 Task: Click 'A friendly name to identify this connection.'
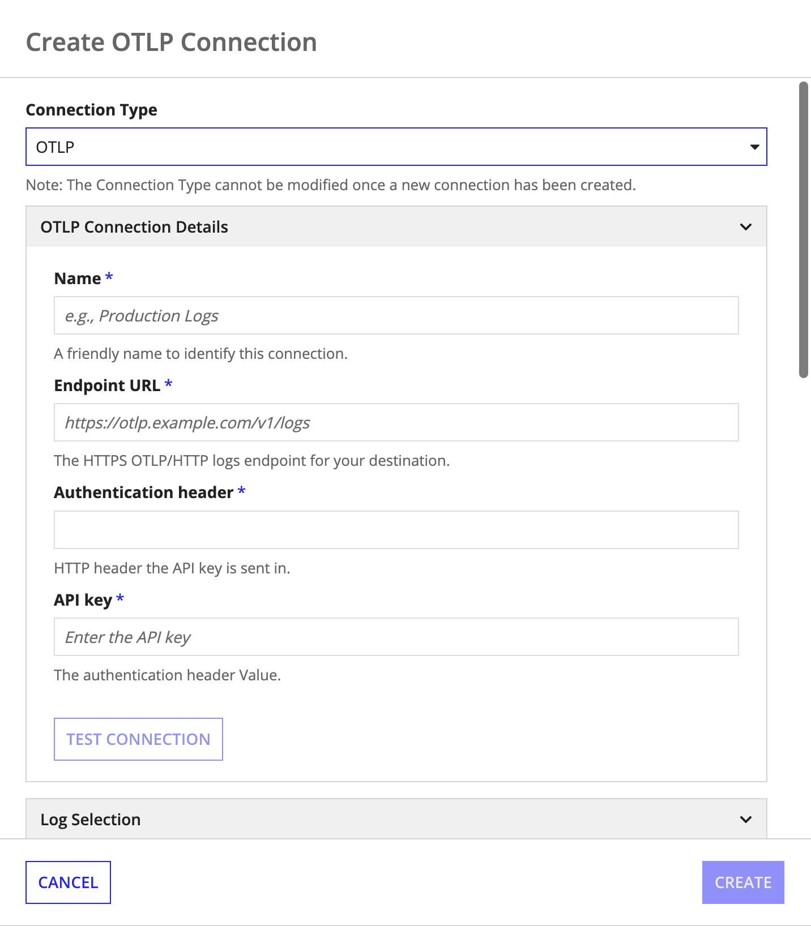[200, 354]
